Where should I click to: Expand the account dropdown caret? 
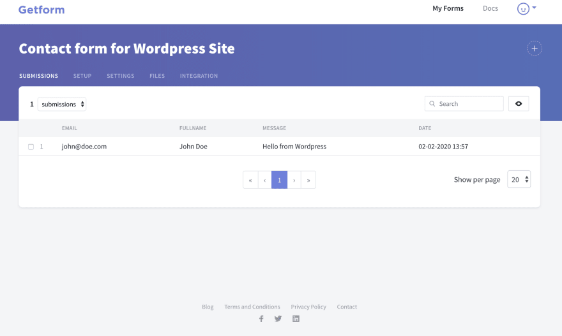(x=534, y=7)
